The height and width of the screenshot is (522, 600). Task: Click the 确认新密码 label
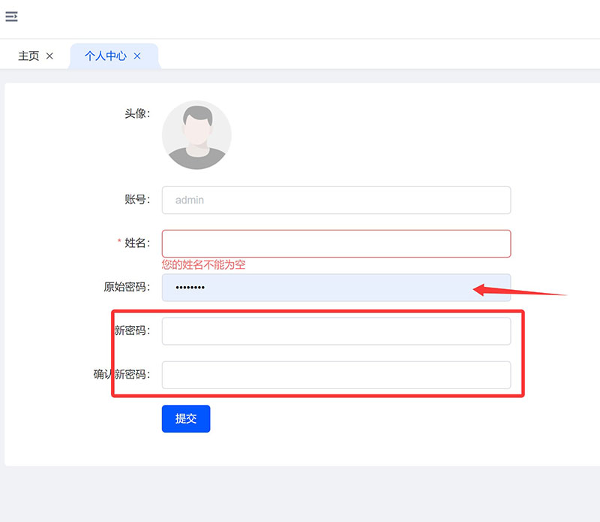coord(121,375)
